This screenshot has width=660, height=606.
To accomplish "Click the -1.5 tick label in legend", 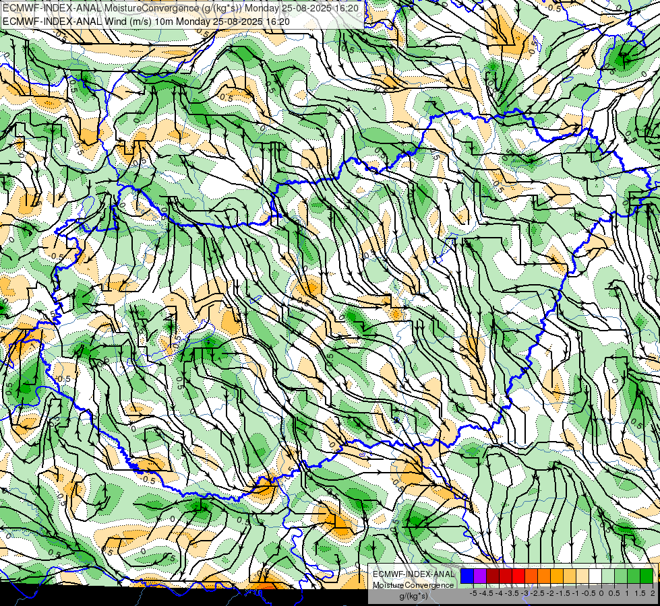I will point(563,593).
